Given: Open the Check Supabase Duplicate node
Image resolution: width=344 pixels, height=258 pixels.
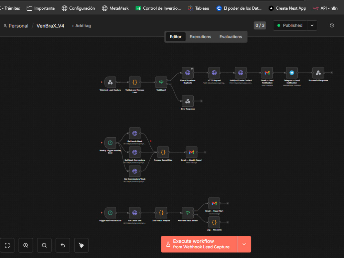Looking at the screenshot, I should pyautogui.click(x=188, y=73).
